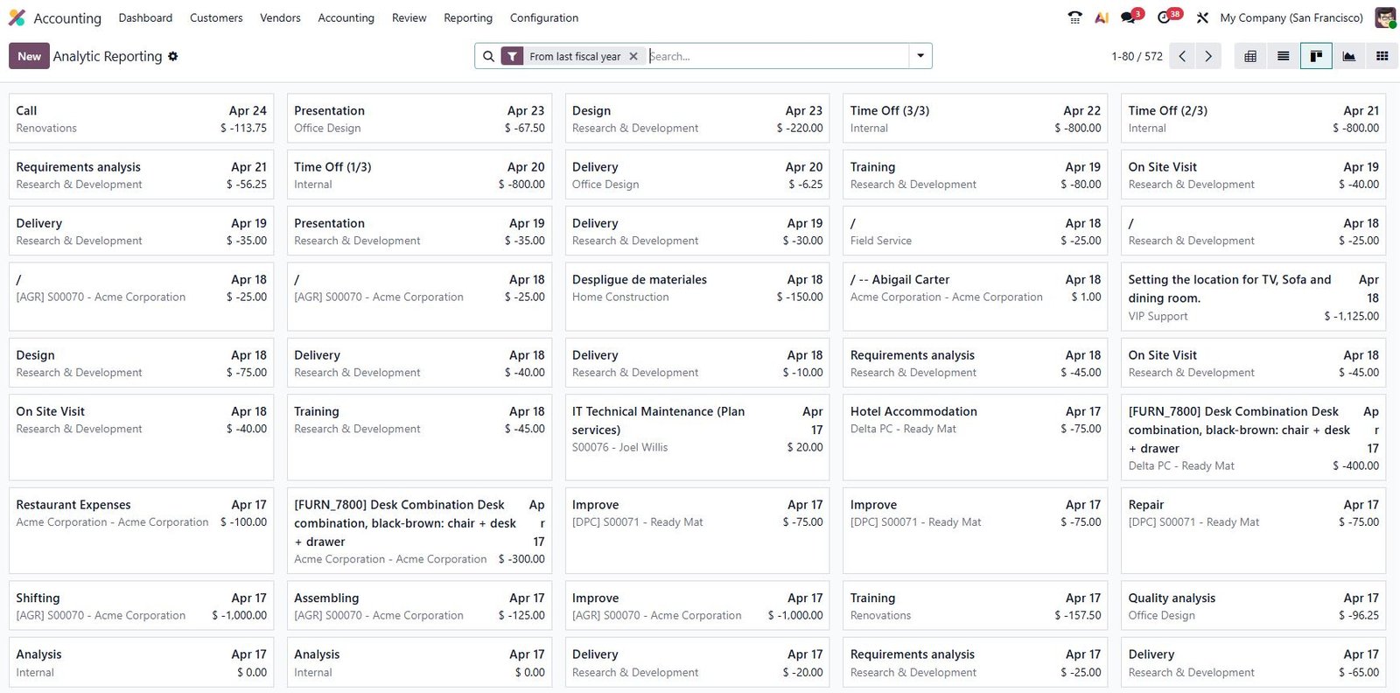Open the On Site Visit card for $ -40.00 dated Apr 19
The width and height of the screenshot is (1400, 693).
click(x=1253, y=175)
